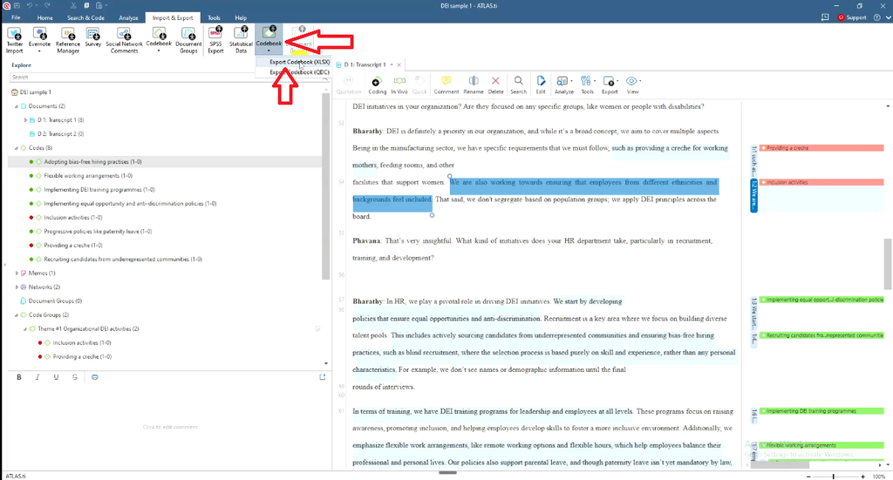893x480 pixels.
Task: Click the Statistical Data export icon
Action: click(x=241, y=40)
